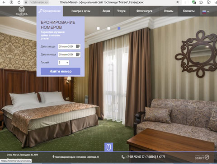Click the bookmark icon in address bar
This screenshot has height=164, width=217.
pyautogui.click(x=178, y=2)
